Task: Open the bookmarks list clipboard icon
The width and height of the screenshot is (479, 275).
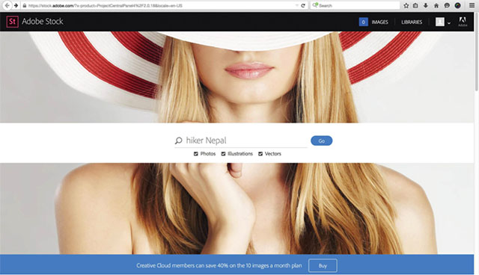Action: coord(415,5)
